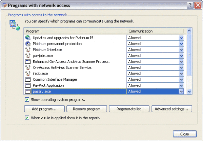Open the help question mark button

pyautogui.click(x=190, y=5)
